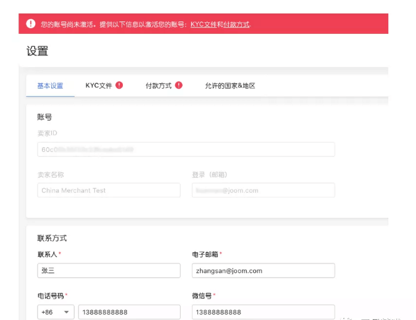Select the 允许的国家&地区 tab
Viewport: 416px width, 320px height.
pyautogui.click(x=230, y=86)
